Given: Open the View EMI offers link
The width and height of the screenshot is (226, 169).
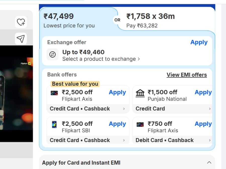Looking at the screenshot, I should (x=187, y=75).
